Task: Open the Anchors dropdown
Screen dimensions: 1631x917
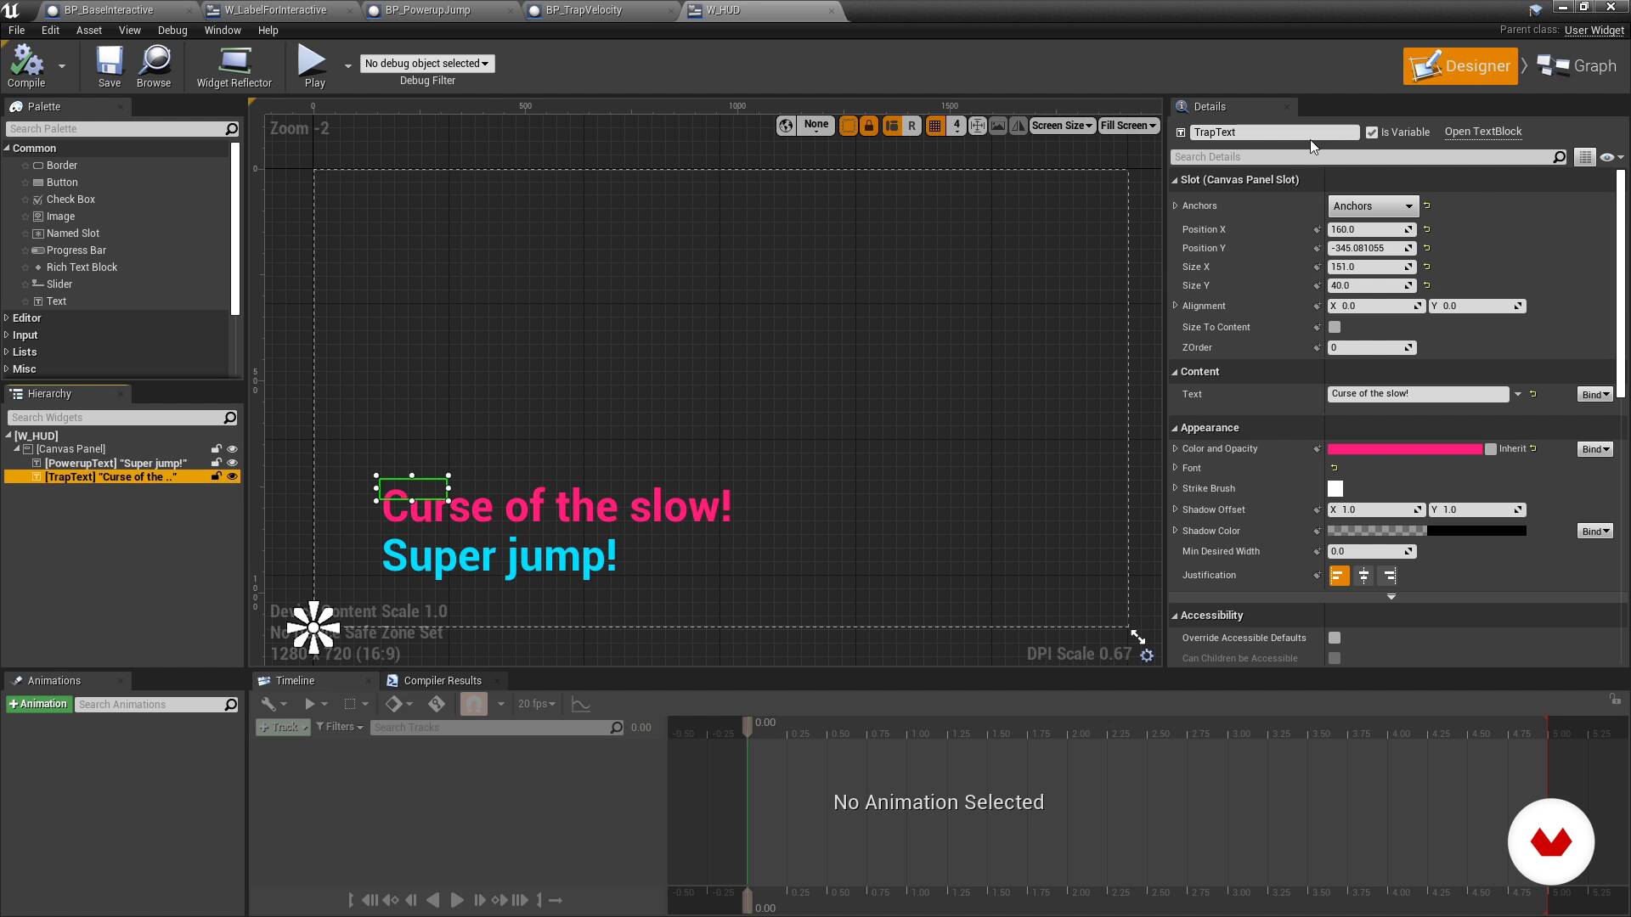Action: coord(1373,206)
